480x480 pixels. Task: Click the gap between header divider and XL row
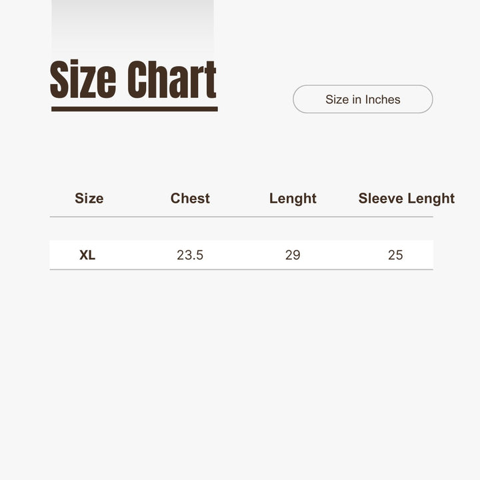[x=240, y=229]
